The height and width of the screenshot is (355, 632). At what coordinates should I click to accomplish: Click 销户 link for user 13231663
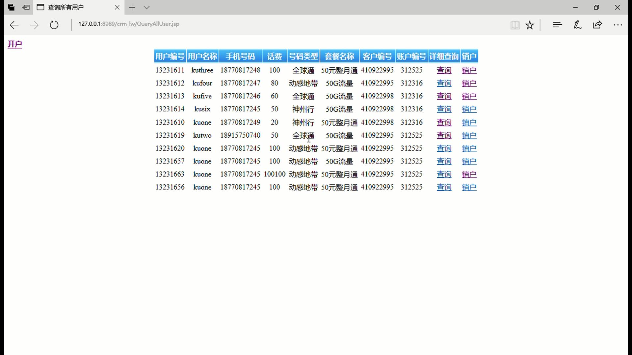(x=469, y=174)
